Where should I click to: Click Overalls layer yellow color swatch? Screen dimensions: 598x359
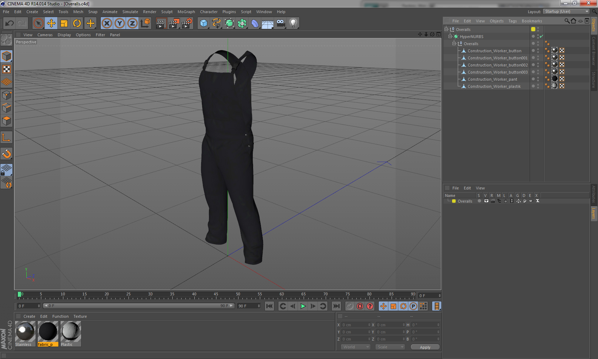click(454, 201)
